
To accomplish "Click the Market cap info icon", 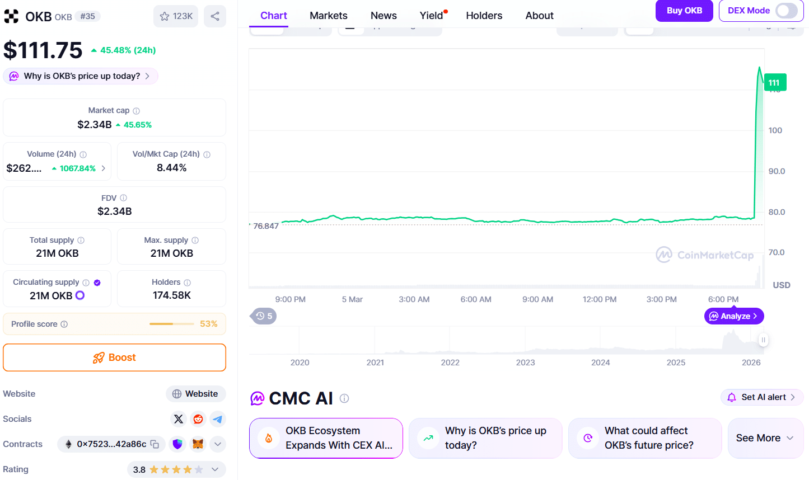I will 136,111.
